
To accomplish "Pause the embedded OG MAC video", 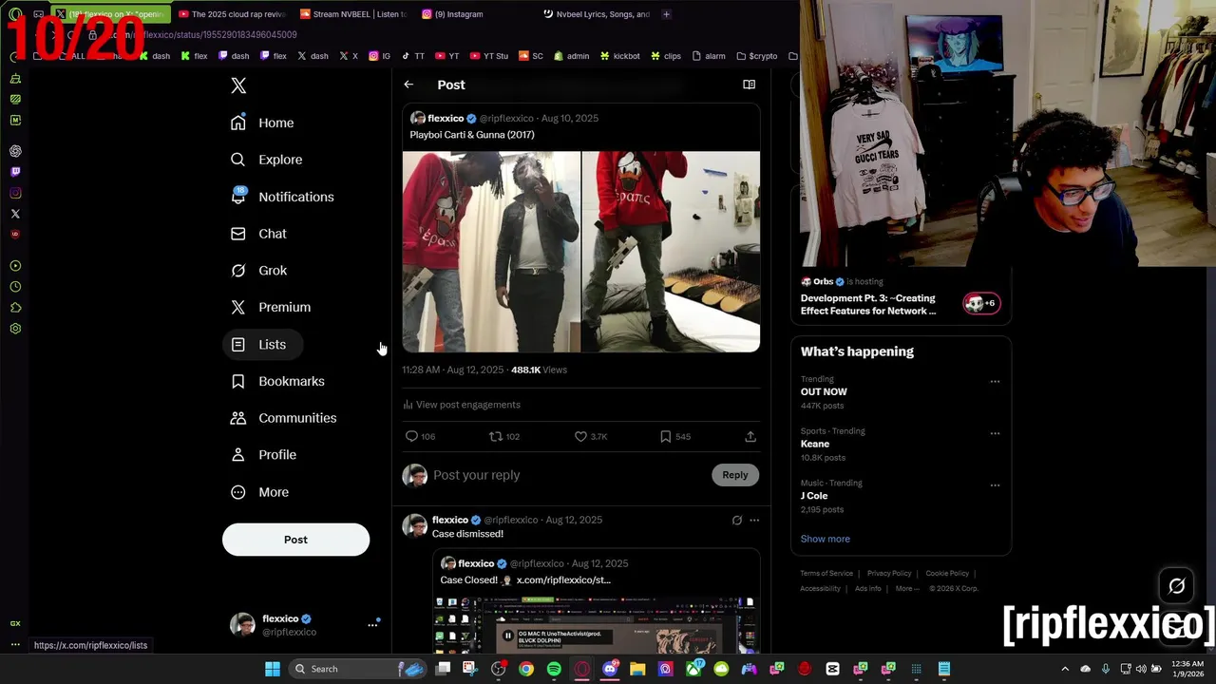I will click(508, 636).
